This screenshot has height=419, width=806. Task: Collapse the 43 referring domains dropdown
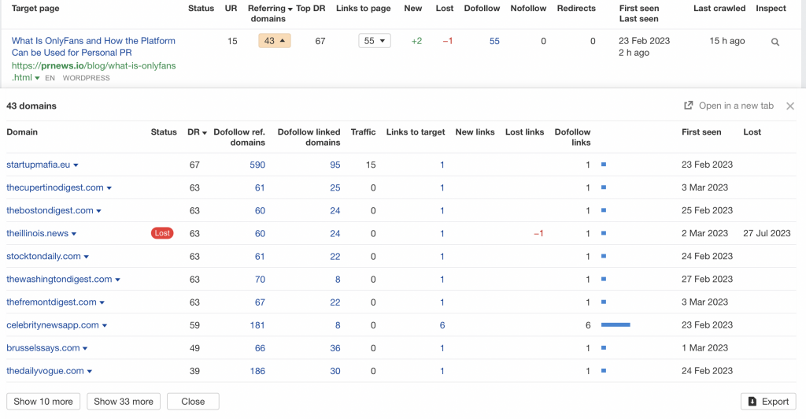pyautogui.click(x=275, y=41)
